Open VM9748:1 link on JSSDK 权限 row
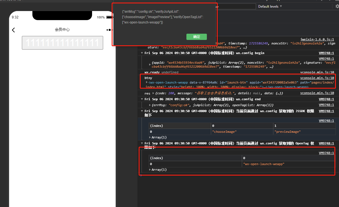The image size is (339, 207). click(326, 111)
